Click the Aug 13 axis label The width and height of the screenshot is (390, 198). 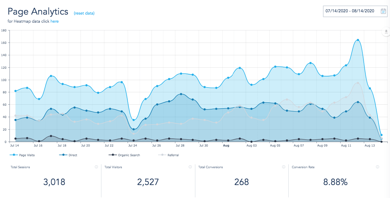point(370,146)
